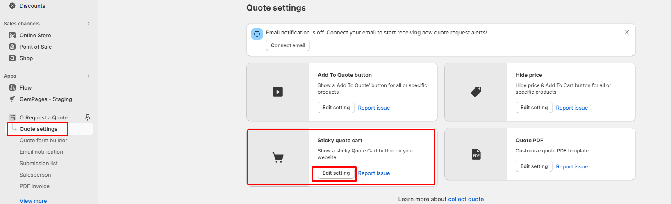The image size is (671, 204).
Task: Report issue on Hide price card
Action: click(572, 108)
